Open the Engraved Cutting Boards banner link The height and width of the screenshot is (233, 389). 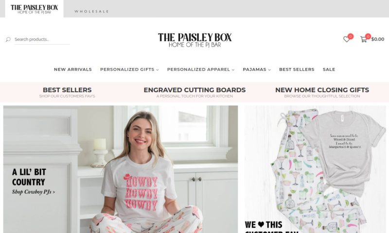(x=194, y=92)
